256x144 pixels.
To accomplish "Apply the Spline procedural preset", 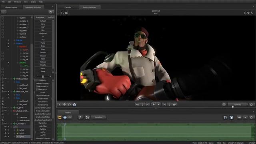I will click(43, 71).
